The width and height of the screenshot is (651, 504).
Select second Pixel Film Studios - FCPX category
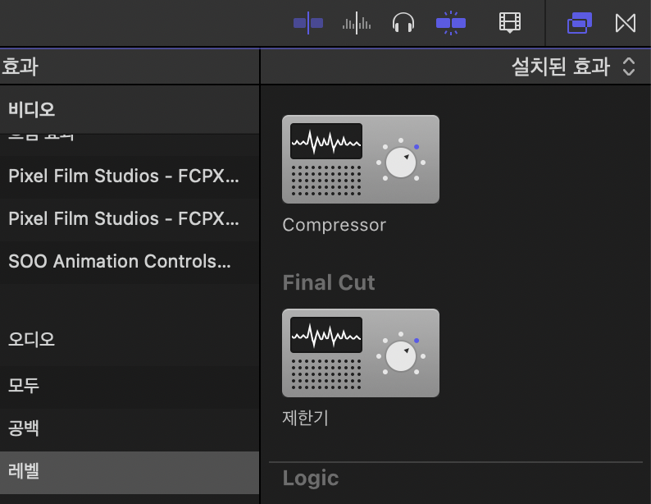pos(130,219)
